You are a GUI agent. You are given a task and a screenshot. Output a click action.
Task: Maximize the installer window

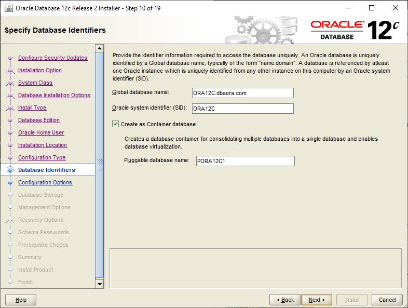click(x=372, y=8)
